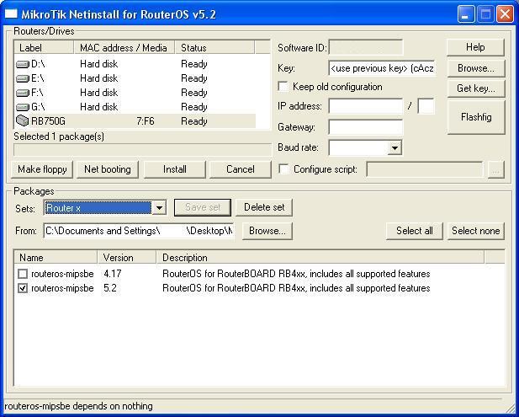519x417 pixels.
Task: Sort packages by Name column header
Action: [x=56, y=258]
